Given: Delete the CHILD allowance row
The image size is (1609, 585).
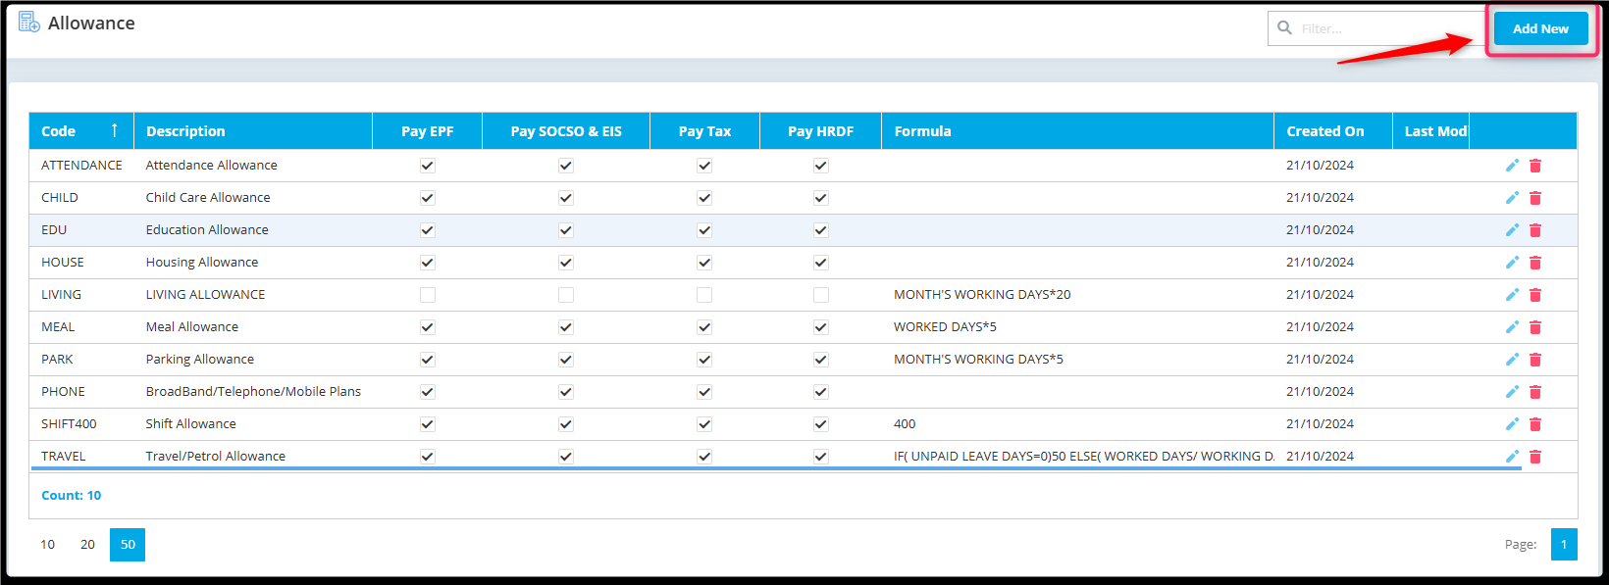Looking at the screenshot, I should (1535, 198).
